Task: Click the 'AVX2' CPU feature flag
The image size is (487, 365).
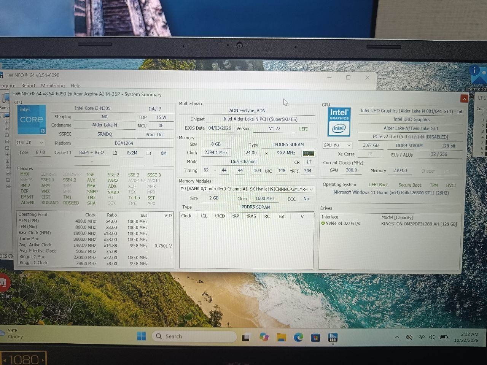Action: tap(113, 180)
